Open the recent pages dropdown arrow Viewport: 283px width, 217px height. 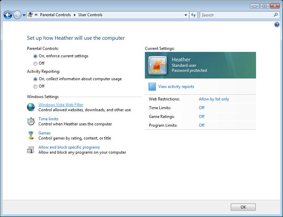tap(24, 15)
